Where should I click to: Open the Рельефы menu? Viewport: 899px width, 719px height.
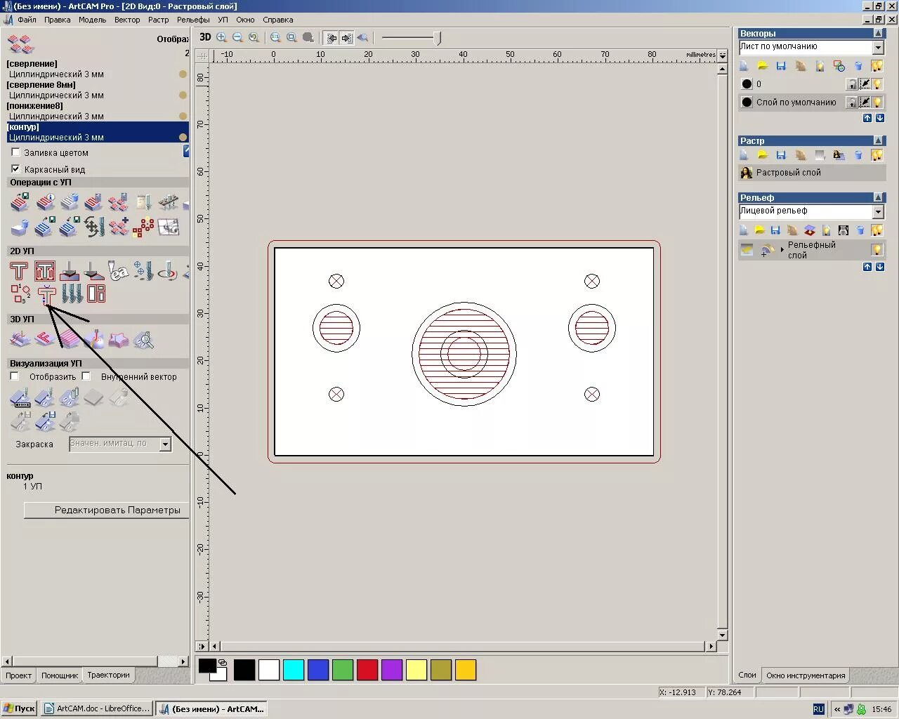coord(193,20)
